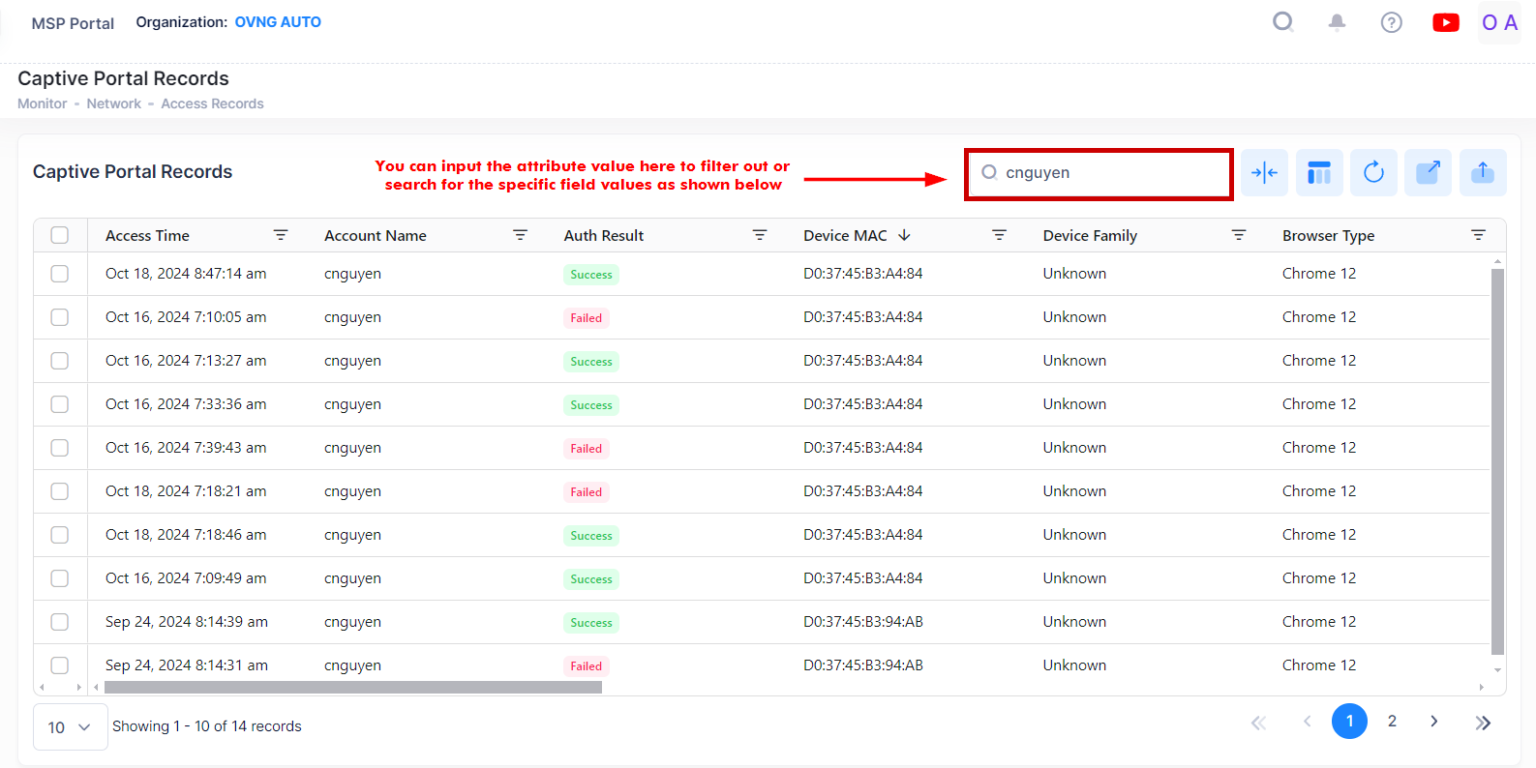The width and height of the screenshot is (1536, 768).
Task: Click the horizontal scrollbar under the table
Action: point(353,688)
